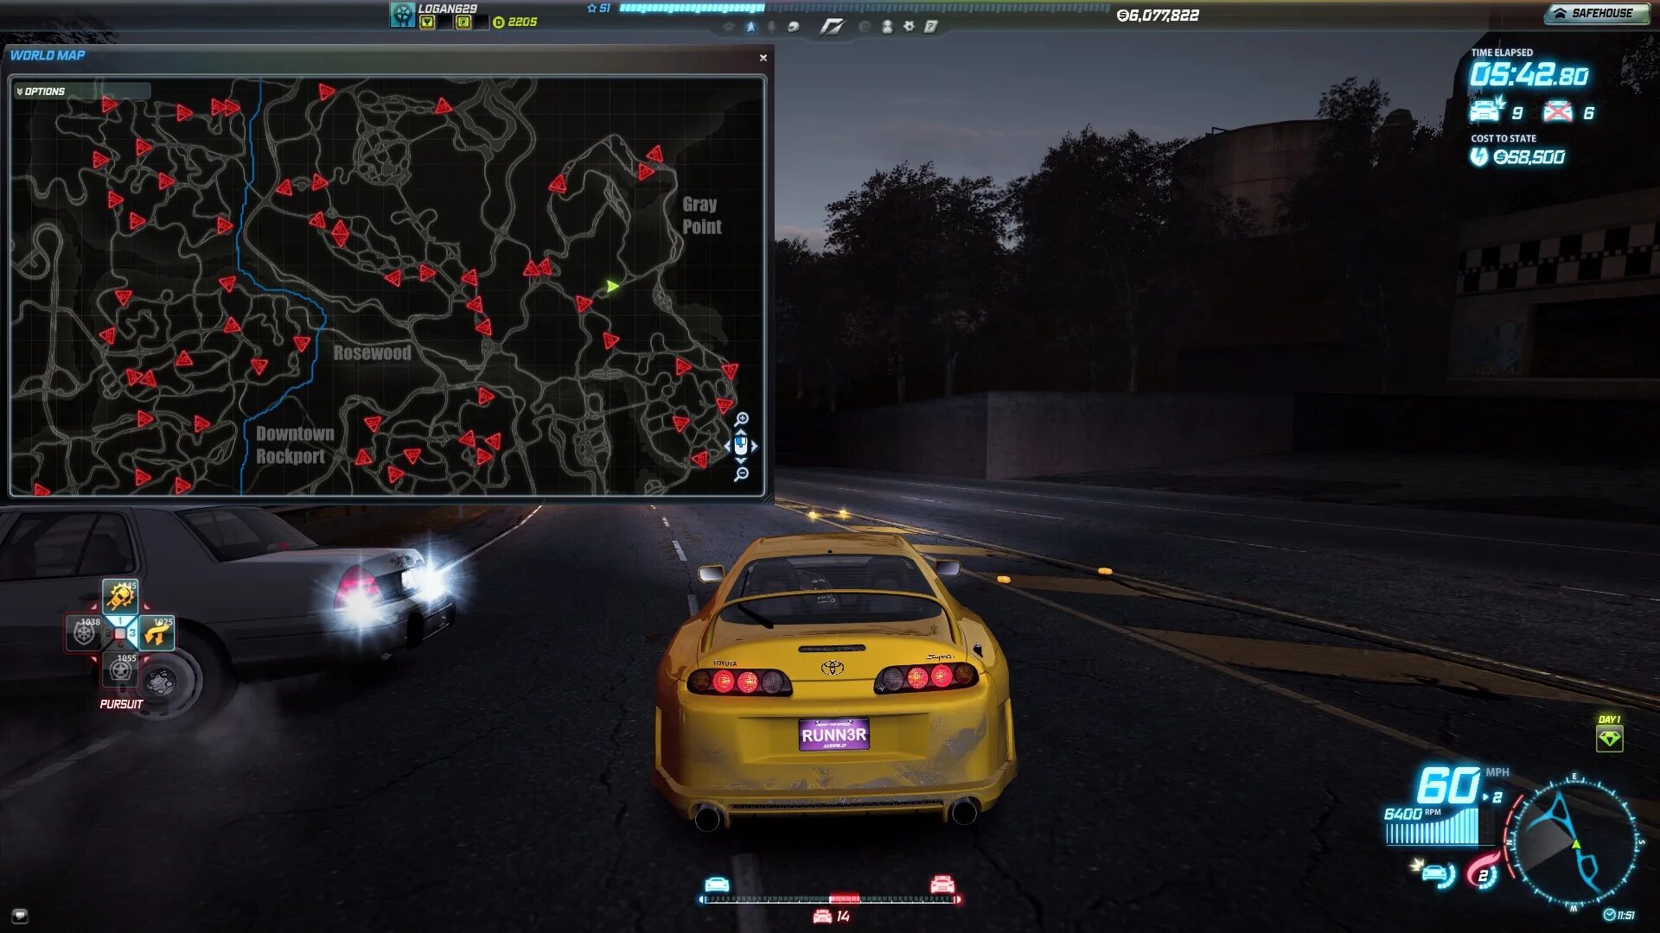Screen dimensions: 1660x933
Task: Click the Pursuit label under powerups
Action: click(121, 704)
